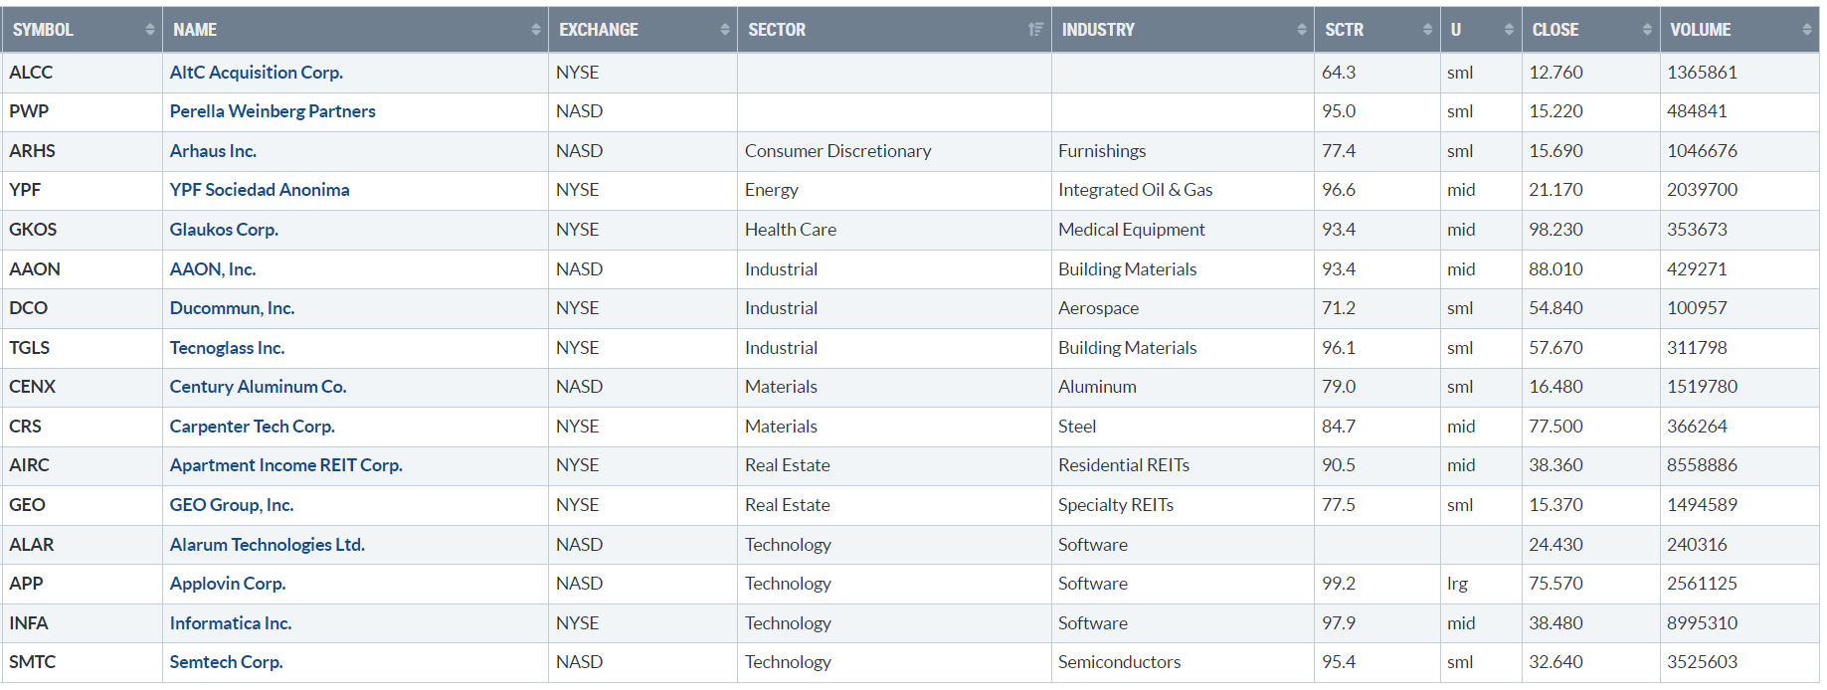This screenshot has height=690, width=1827.
Task: Click the sort arrows in INDUSTRY header
Action: pos(1302,30)
